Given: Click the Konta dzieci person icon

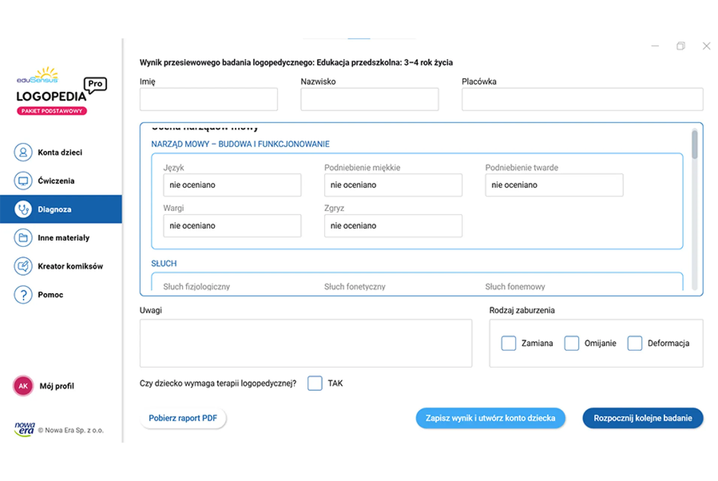Looking at the screenshot, I should click(x=23, y=153).
